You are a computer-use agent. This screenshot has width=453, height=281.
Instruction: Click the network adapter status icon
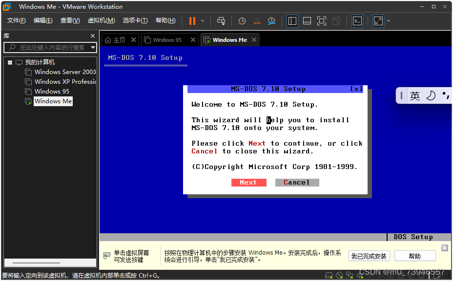coord(350,276)
